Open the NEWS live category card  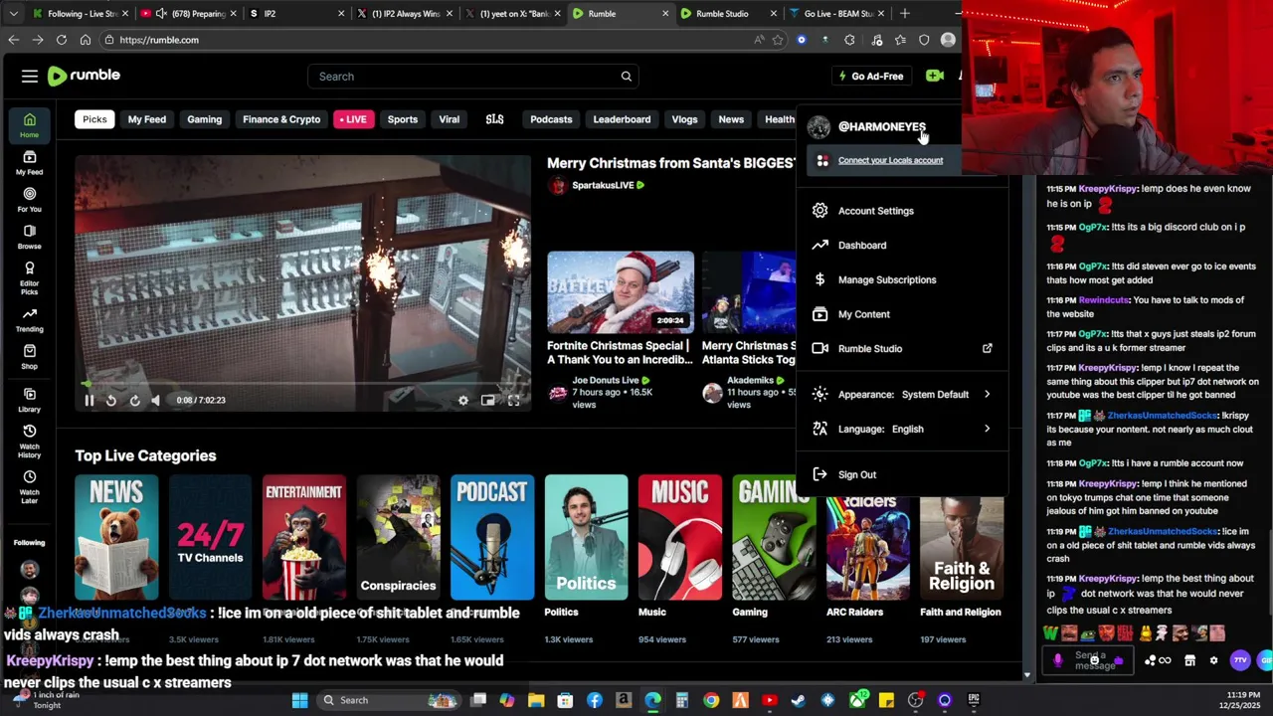click(116, 537)
